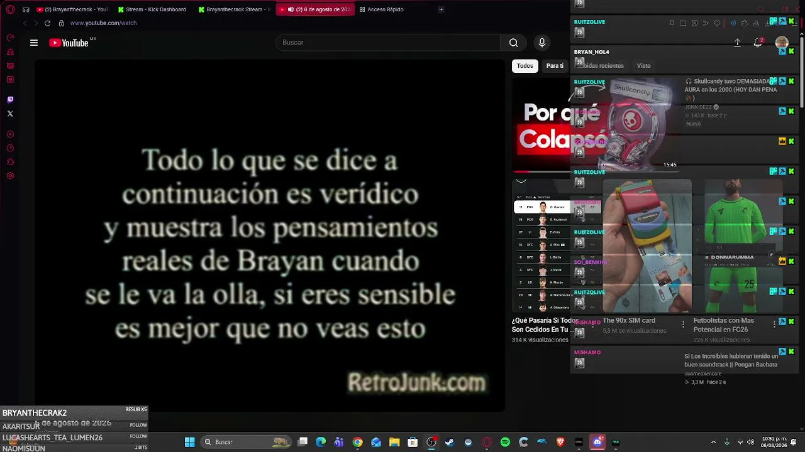Go to the YouTube home logo
The image size is (805, 452).
[x=69, y=43]
